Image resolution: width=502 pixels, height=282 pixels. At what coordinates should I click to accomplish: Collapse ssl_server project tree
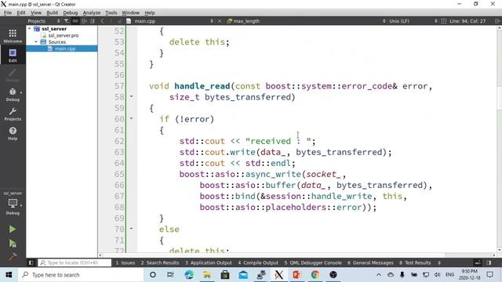(30, 29)
